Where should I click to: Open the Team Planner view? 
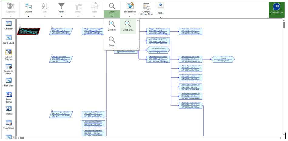8,97
